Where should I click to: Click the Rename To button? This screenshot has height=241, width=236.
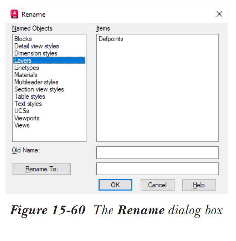[42, 169]
